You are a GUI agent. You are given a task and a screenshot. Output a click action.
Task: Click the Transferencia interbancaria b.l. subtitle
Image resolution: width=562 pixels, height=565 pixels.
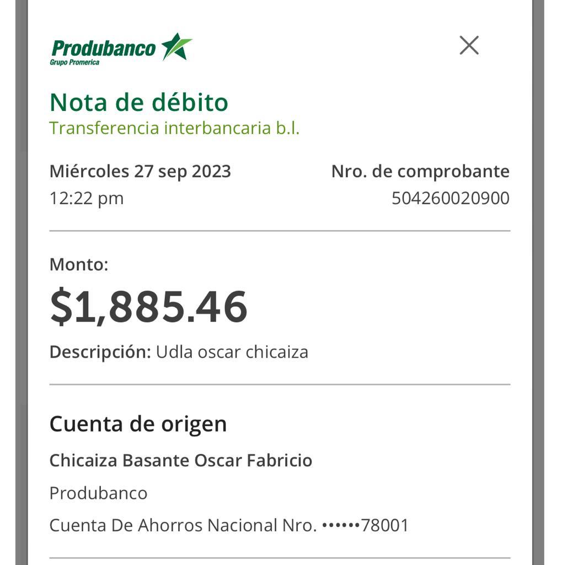(x=174, y=128)
